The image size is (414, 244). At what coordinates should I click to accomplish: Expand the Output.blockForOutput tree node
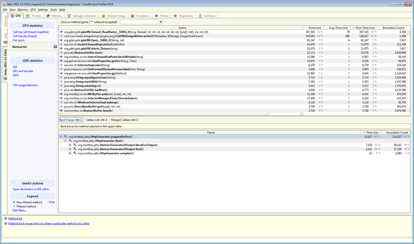[70, 145]
